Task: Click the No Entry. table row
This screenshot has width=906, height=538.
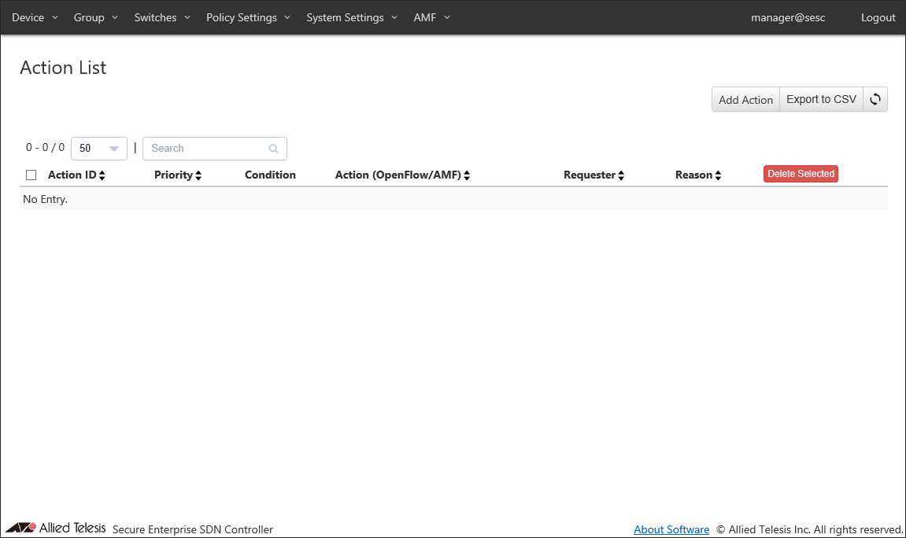Action: coord(453,199)
